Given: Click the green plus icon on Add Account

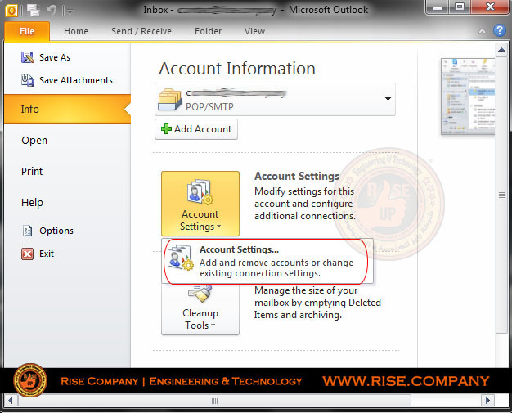Looking at the screenshot, I should coord(166,129).
